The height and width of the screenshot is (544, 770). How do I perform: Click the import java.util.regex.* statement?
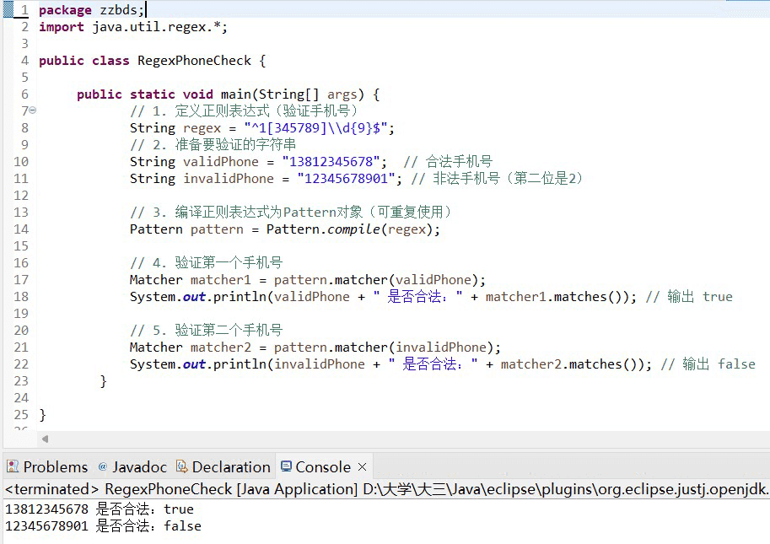[133, 27]
